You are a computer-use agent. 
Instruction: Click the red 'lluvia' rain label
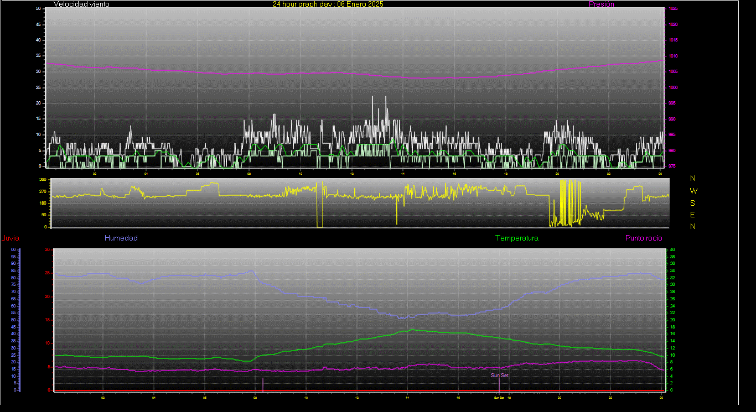[x=11, y=238]
